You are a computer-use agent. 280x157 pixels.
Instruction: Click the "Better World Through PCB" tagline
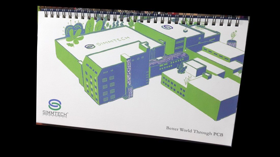(x=194, y=131)
